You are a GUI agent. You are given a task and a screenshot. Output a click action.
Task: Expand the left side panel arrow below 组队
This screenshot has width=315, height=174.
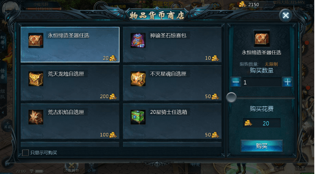[x=3, y=112]
